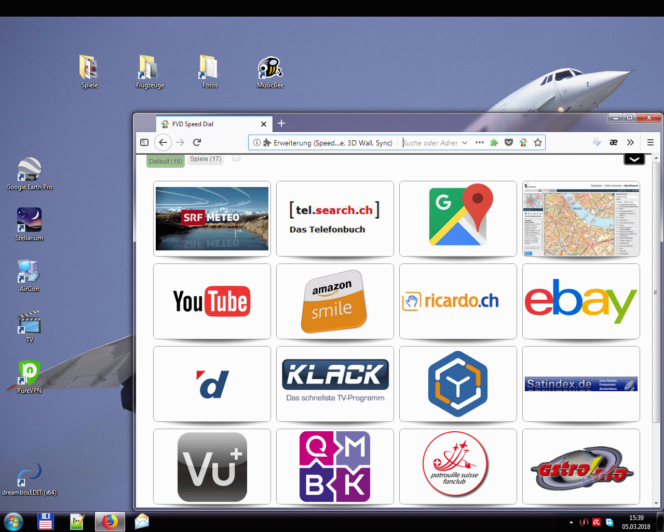Open the mail envelope taskbar app
The image size is (664, 532).
tap(142, 522)
